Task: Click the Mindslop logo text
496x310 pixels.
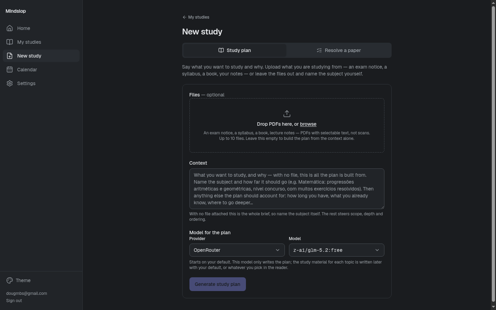Action: point(16,11)
